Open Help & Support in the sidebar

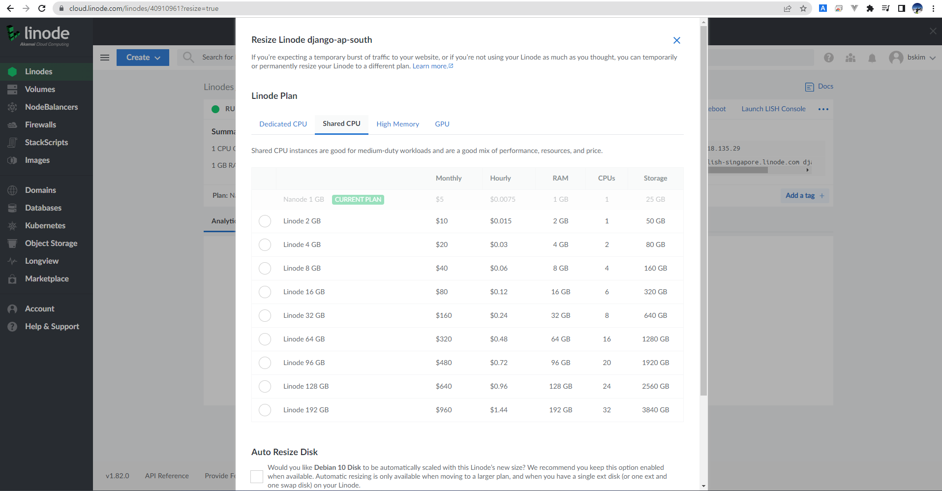[46, 327]
